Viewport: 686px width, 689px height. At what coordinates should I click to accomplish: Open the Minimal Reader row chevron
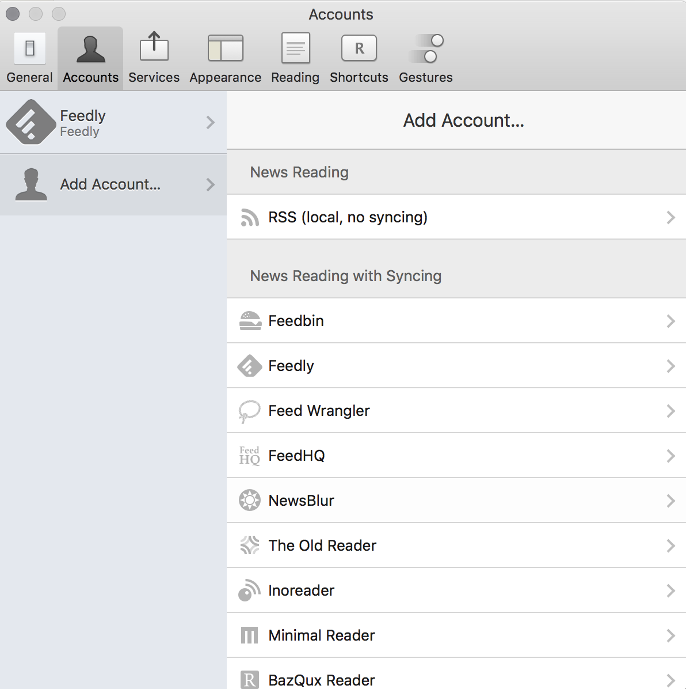tap(670, 635)
